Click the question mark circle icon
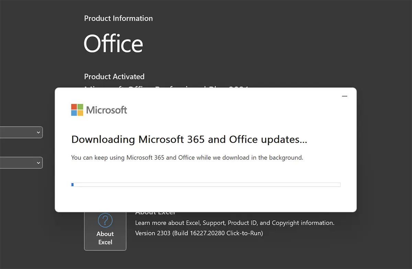The image size is (412, 269). [x=105, y=220]
